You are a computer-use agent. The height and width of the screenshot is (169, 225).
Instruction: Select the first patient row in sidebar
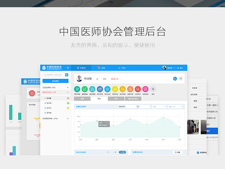(56, 98)
